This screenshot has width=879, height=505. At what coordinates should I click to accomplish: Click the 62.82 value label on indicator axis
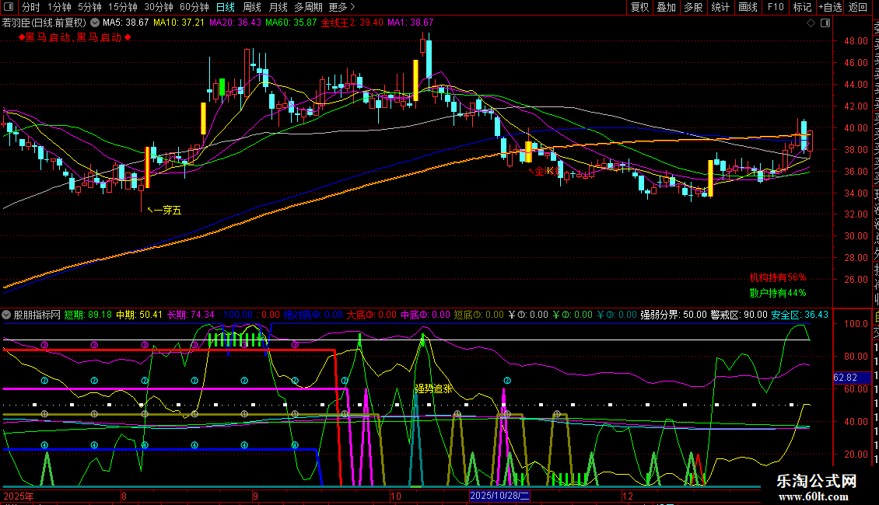click(x=844, y=378)
